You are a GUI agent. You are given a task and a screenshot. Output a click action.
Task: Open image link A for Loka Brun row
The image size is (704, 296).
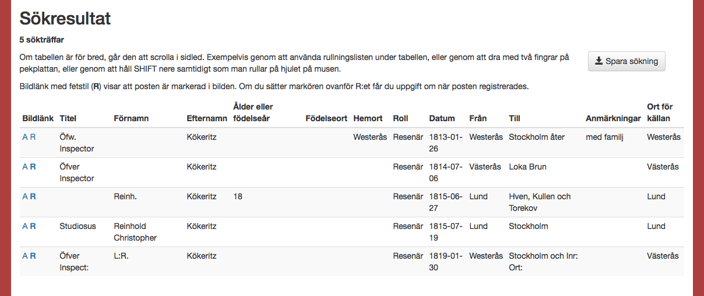[x=25, y=167]
